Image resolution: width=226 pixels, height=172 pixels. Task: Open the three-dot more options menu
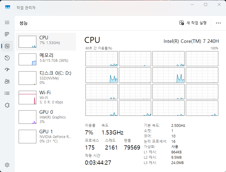218,23
